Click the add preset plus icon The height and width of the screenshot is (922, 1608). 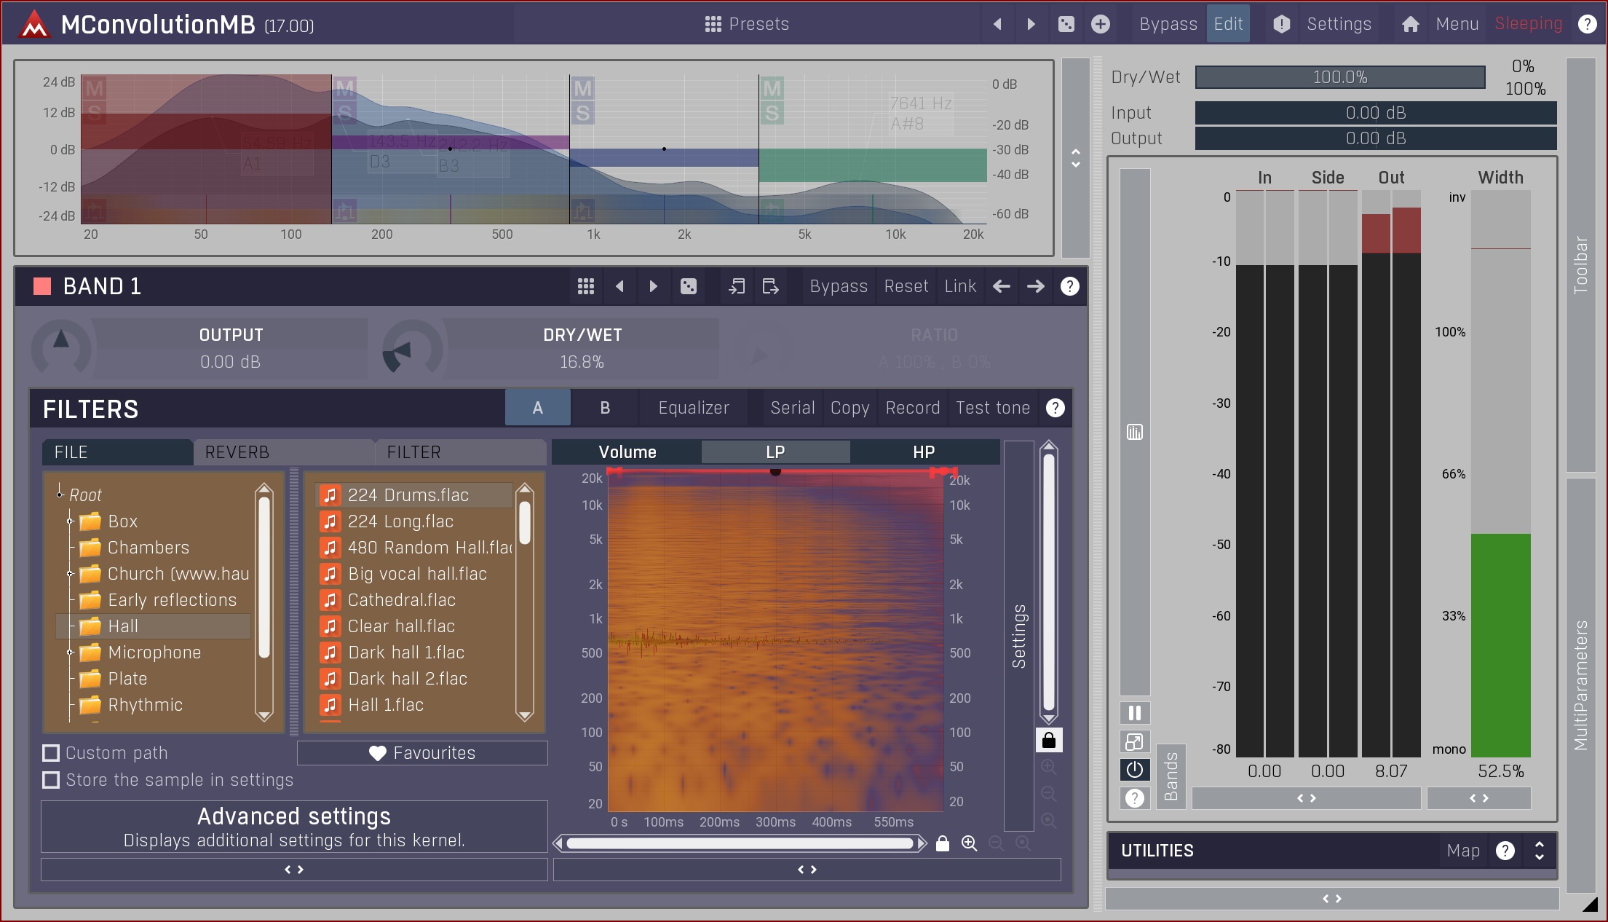coord(1100,24)
